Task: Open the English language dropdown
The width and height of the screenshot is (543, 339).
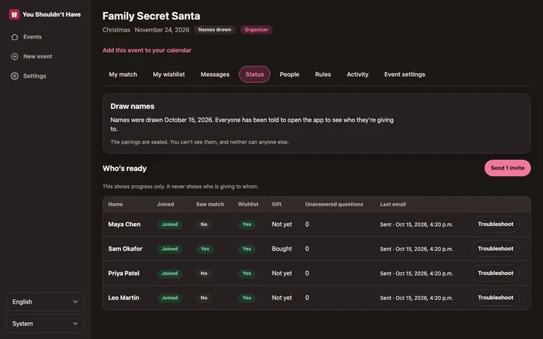Action: (x=45, y=301)
